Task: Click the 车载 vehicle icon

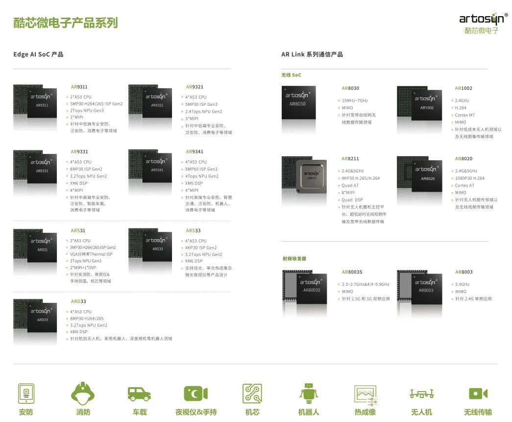Action: click(x=140, y=394)
